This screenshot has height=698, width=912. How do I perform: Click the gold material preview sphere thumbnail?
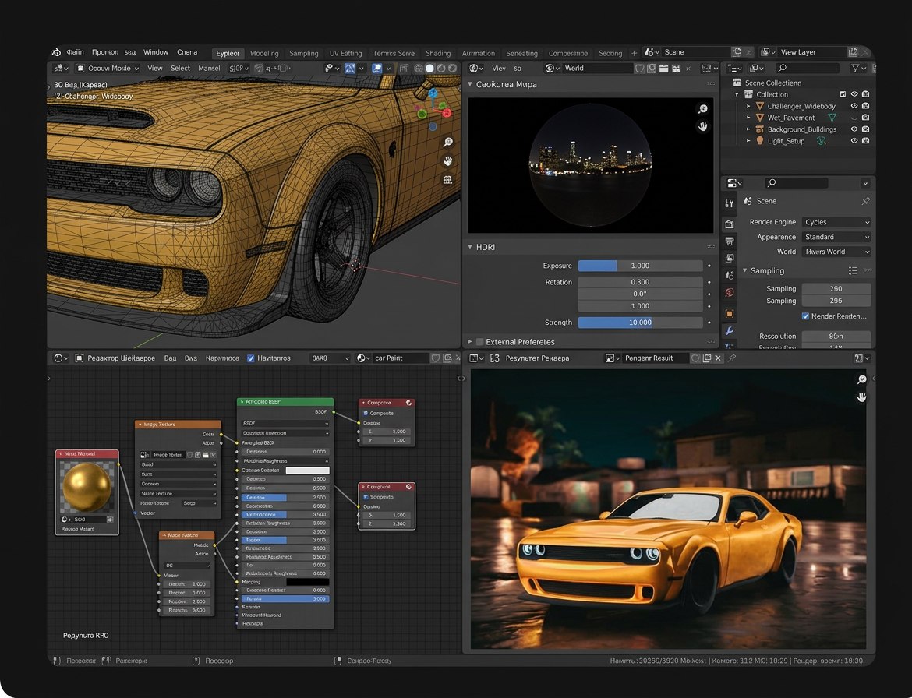(87, 488)
